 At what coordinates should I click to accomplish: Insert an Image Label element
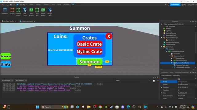(50, 12)
